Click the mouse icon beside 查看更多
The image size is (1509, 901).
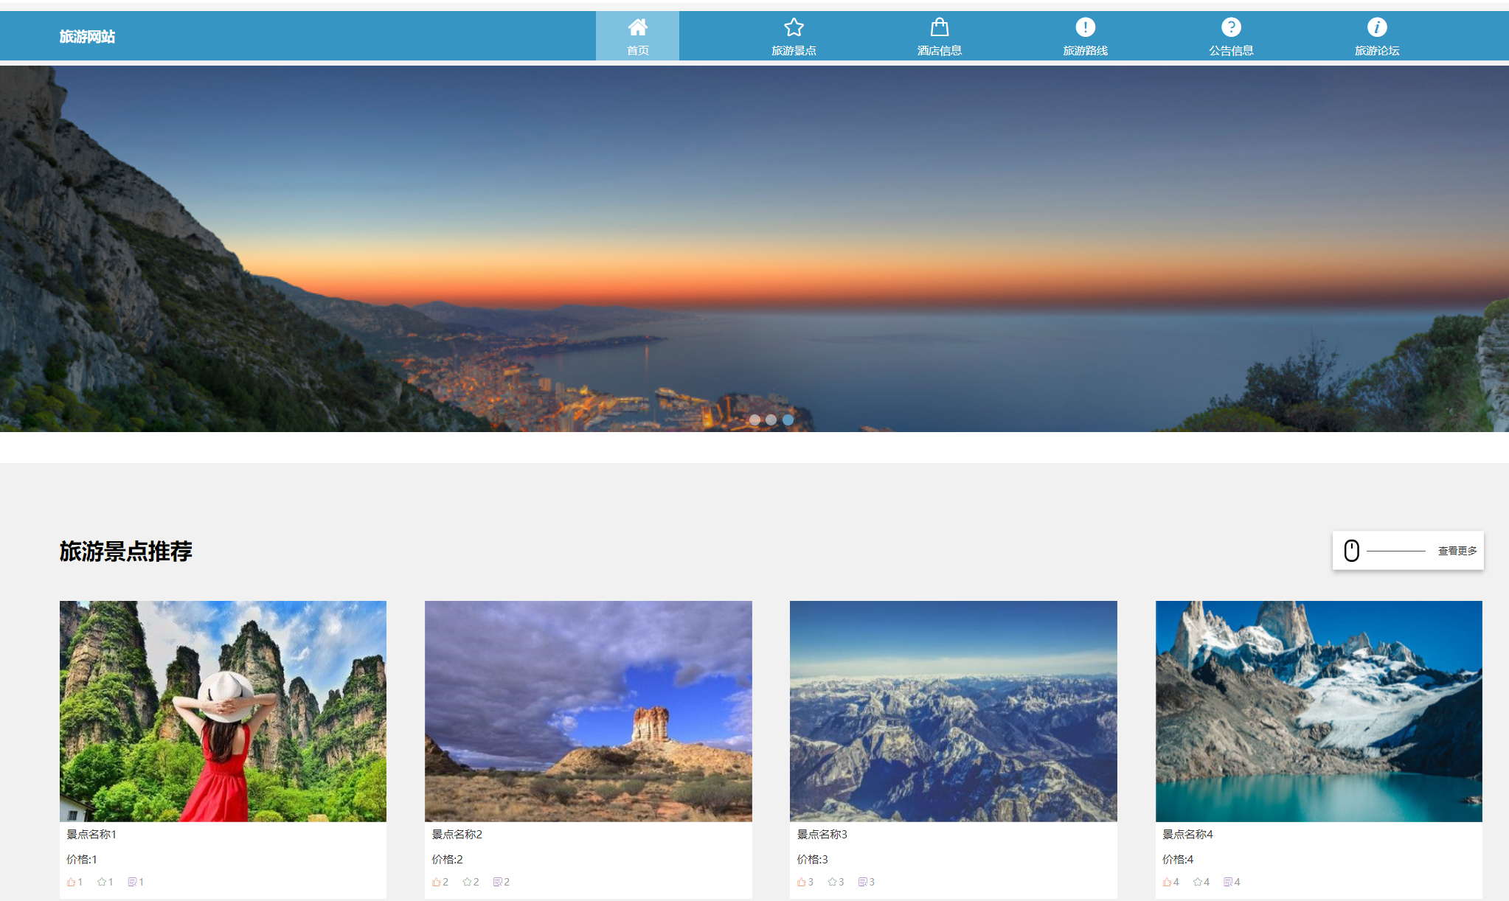click(x=1351, y=551)
